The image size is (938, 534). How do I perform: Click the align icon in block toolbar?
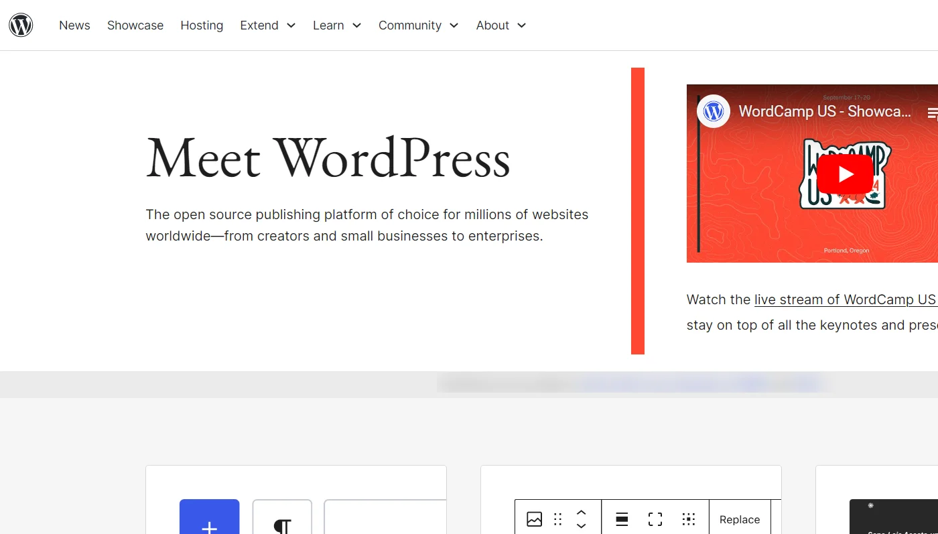click(x=622, y=519)
